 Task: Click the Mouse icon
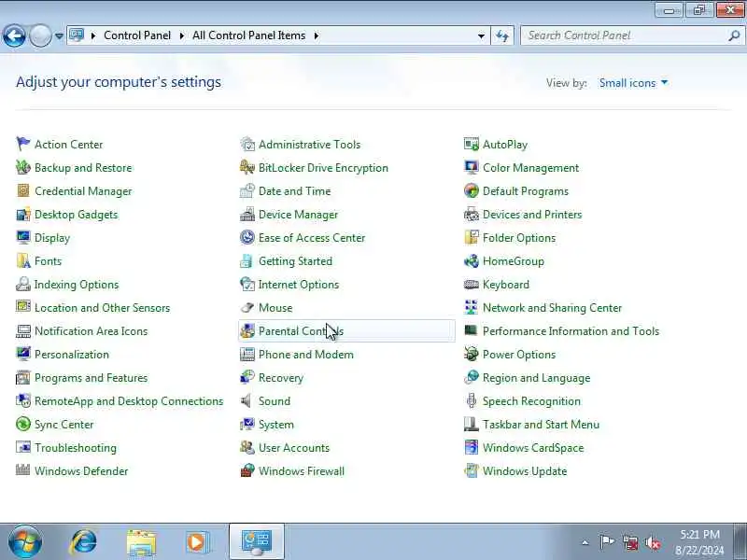pyautogui.click(x=247, y=307)
